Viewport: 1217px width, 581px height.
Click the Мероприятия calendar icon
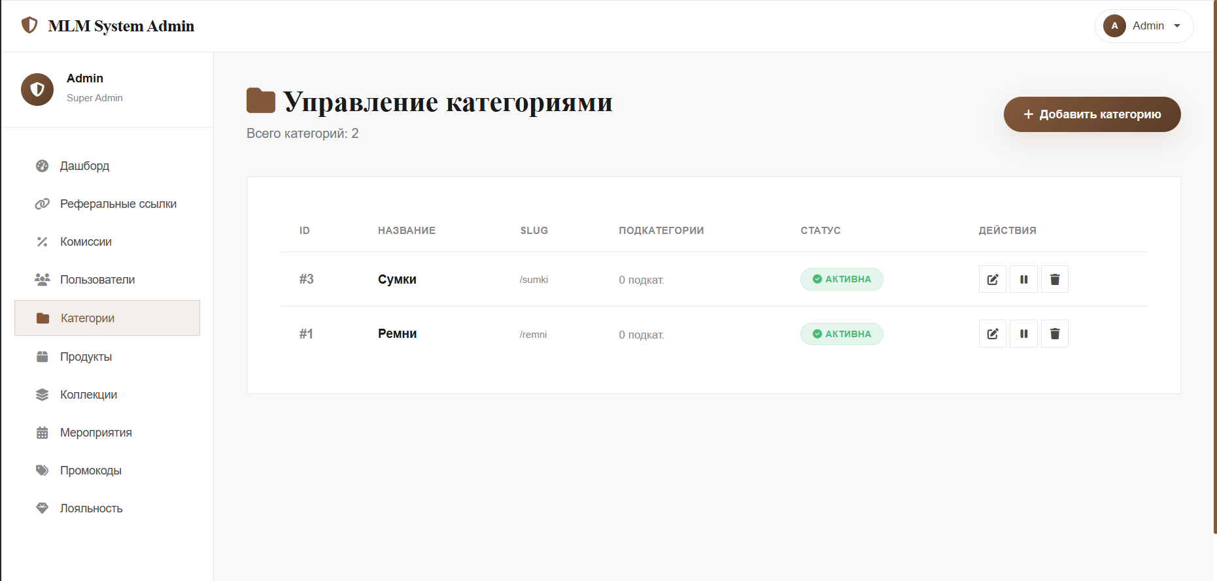pos(43,433)
